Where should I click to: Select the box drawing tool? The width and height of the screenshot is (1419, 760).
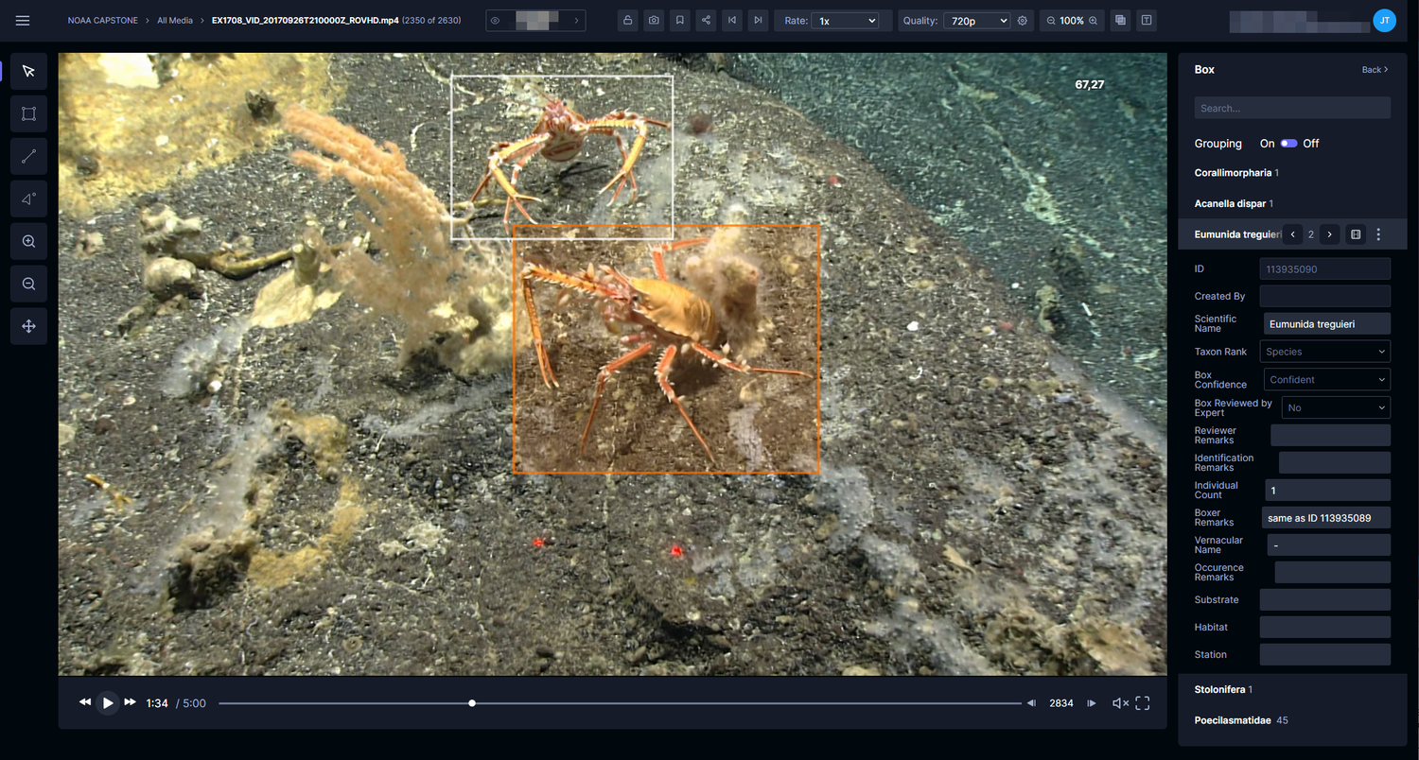[28, 114]
